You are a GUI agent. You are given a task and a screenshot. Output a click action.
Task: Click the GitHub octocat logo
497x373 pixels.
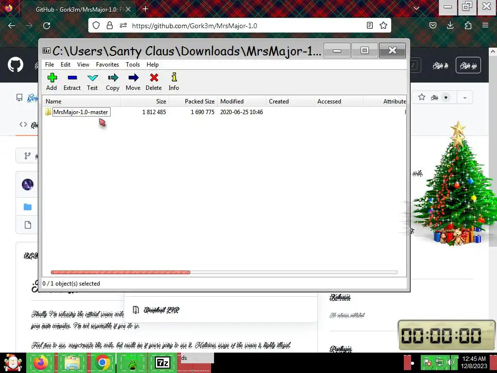(16, 65)
